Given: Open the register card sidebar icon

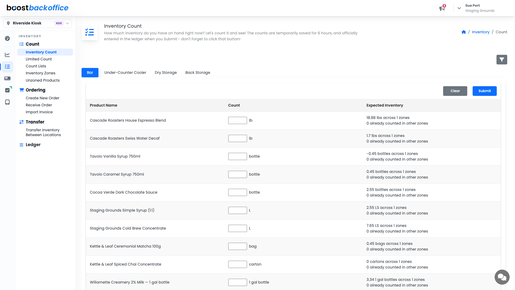Looking at the screenshot, I should click(x=8, y=78).
